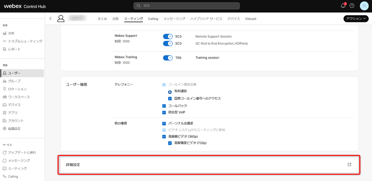The width and height of the screenshot is (372, 181).
Task: Toggle SC3 SC-End to End Encryption switch
Action: point(168,43)
